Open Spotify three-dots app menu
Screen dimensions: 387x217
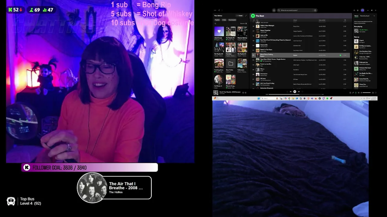(215, 10)
